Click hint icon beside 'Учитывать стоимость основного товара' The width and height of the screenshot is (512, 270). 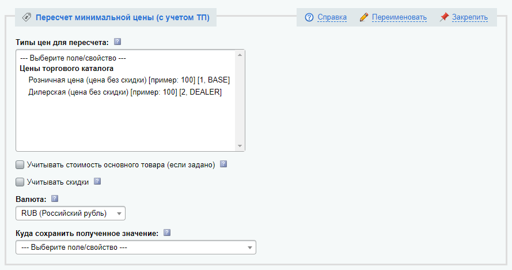pos(223,164)
